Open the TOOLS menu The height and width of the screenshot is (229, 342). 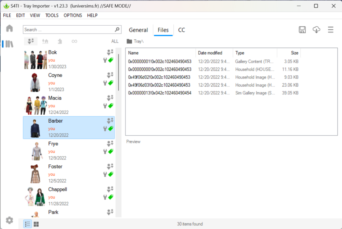click(52, 15)
